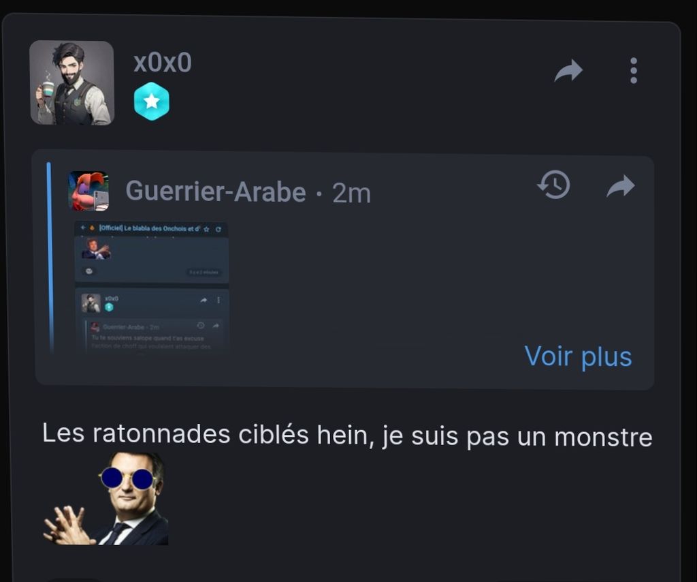
Task: Click the blue vertical quote bar
Action: tap(49, 257)
